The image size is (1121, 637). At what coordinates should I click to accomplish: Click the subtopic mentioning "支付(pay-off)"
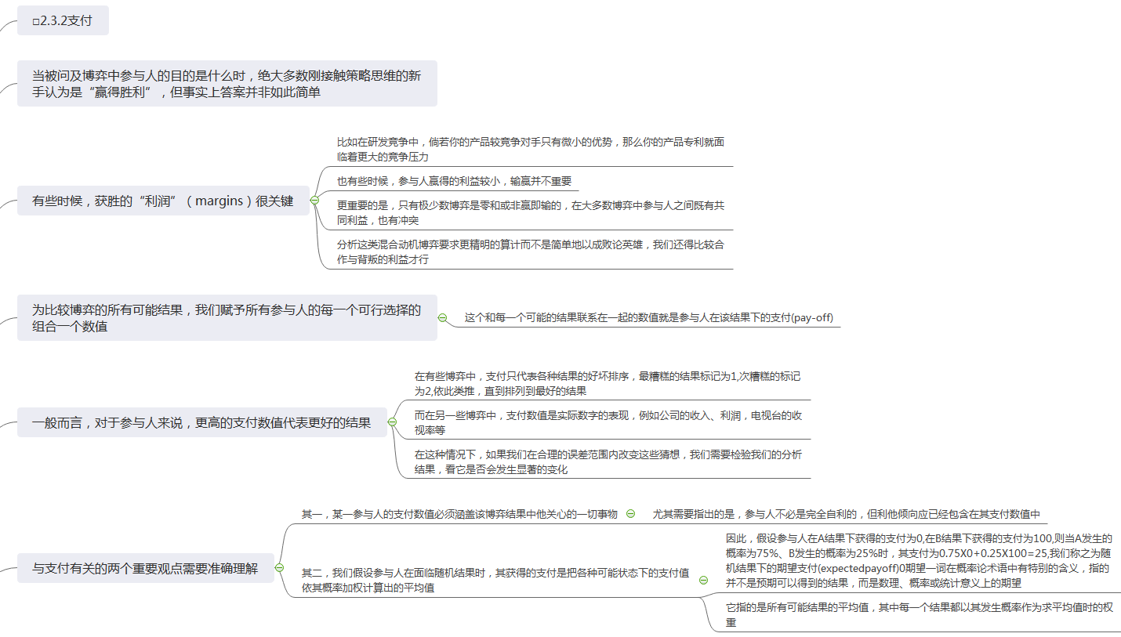pyautogui.click(x=649, y=318)
